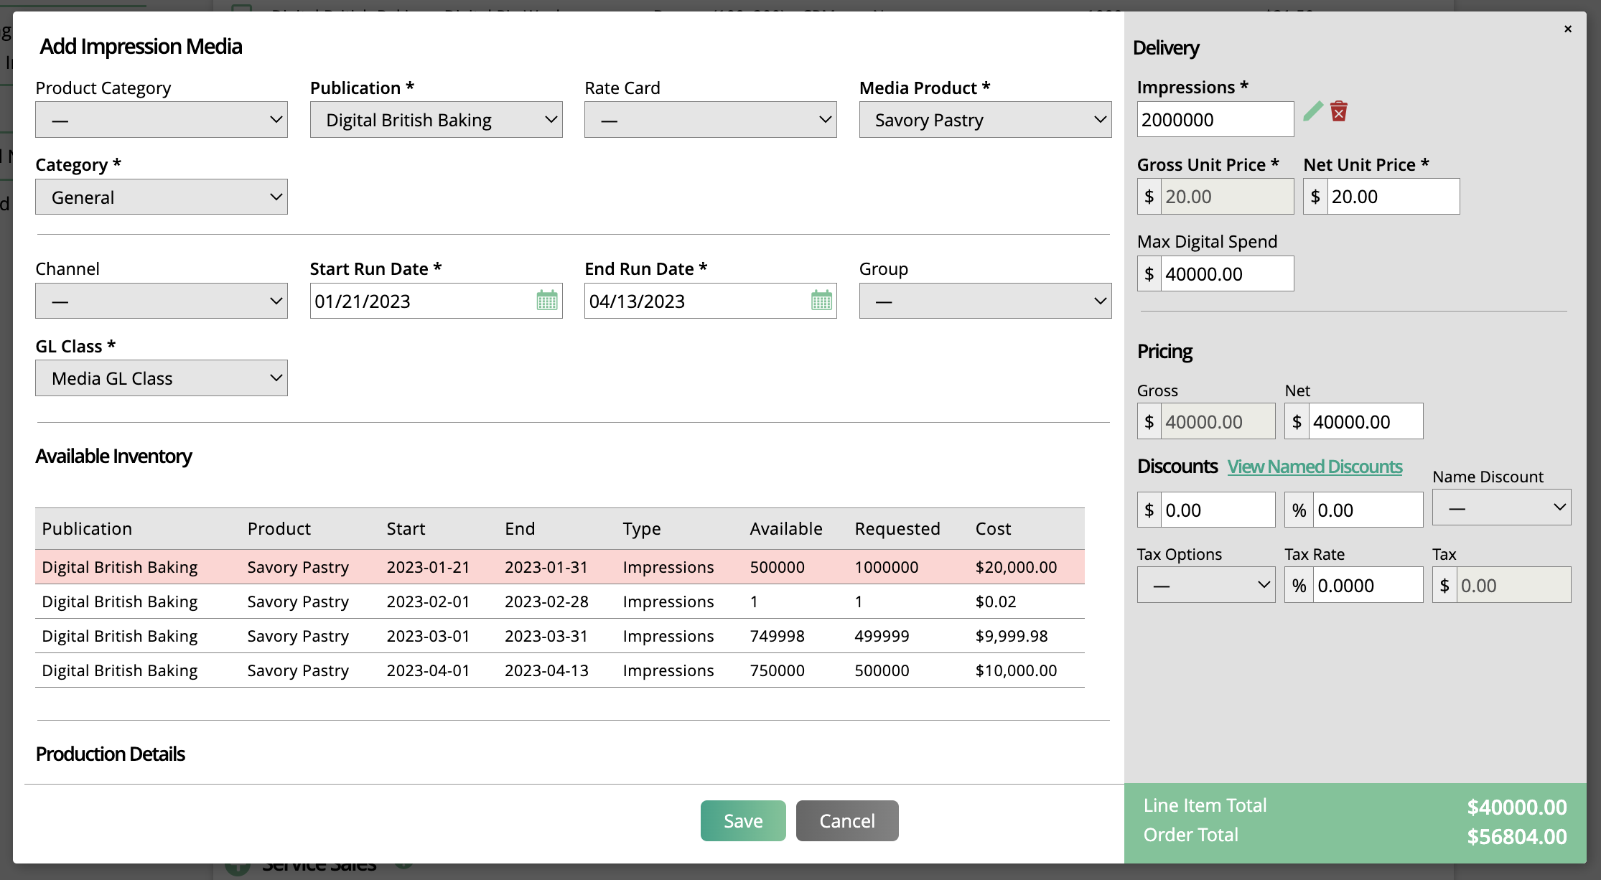Click the Start column header
This screenshot has height=880, width=1601.
coord(406,529)
